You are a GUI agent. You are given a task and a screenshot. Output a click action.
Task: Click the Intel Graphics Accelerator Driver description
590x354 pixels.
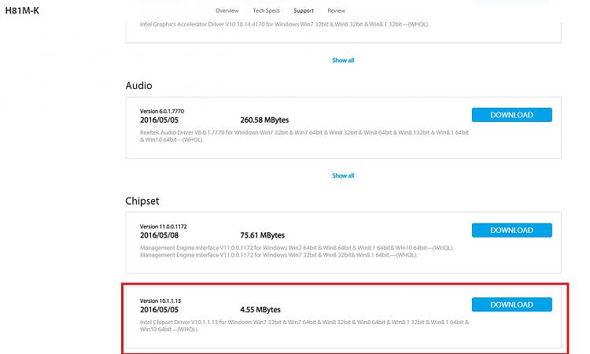pos(285,24)
